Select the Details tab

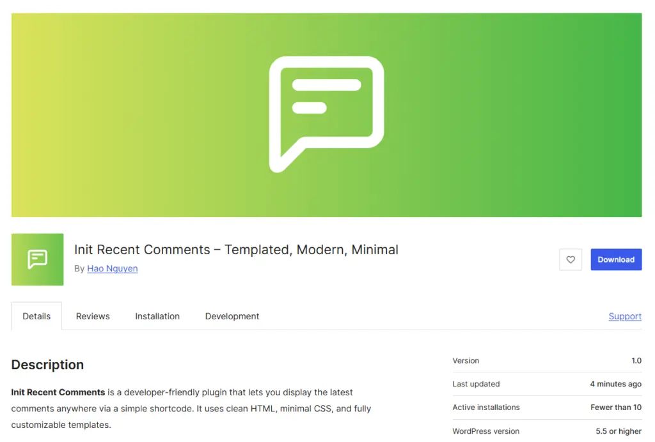(x=36, y=316)
